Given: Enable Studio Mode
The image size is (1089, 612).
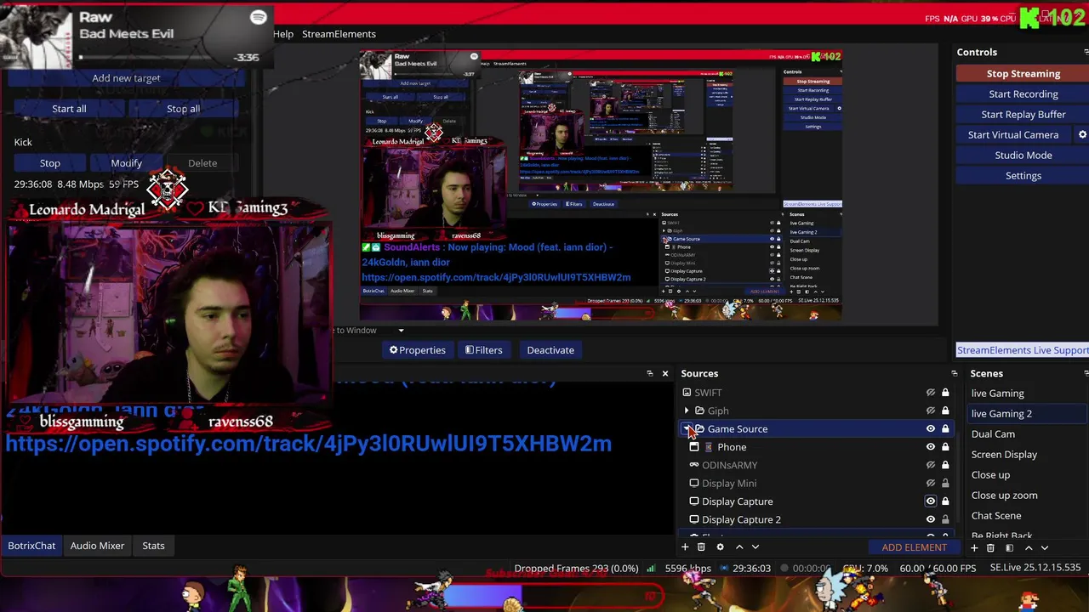Looking at the screenshot, I should tap(1023, 156).
